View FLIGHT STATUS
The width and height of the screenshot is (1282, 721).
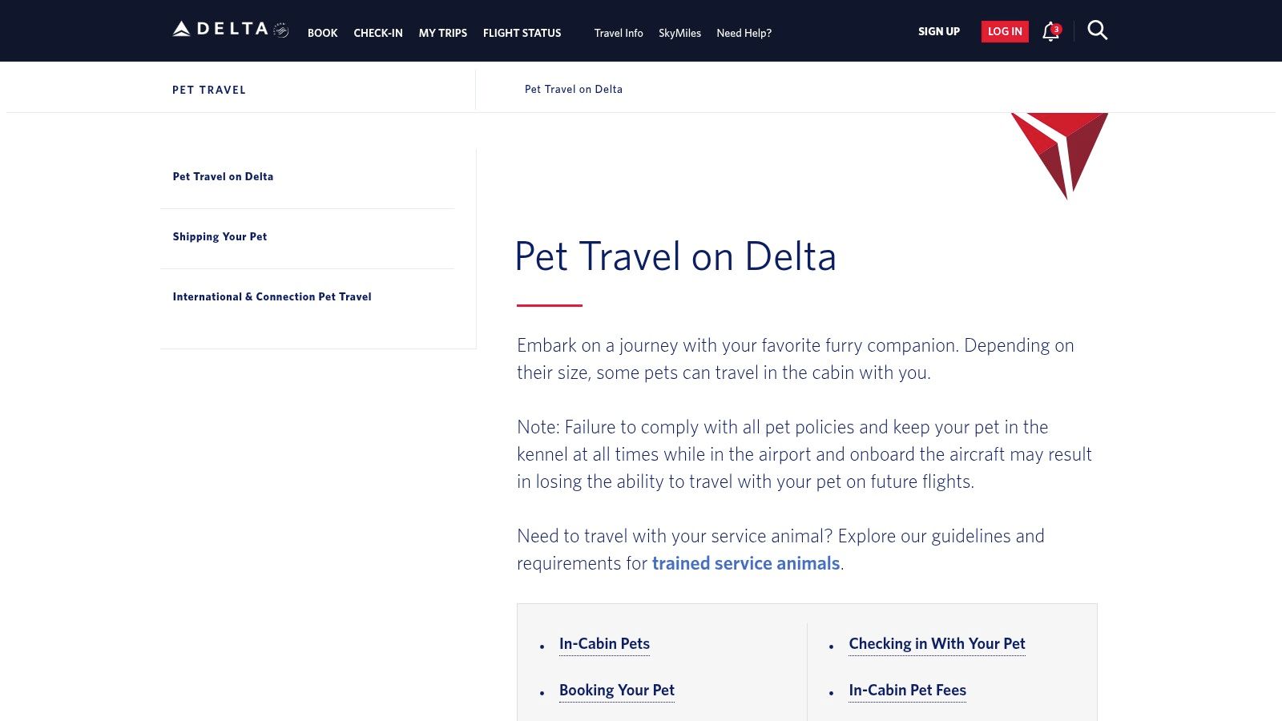(522, 33)
